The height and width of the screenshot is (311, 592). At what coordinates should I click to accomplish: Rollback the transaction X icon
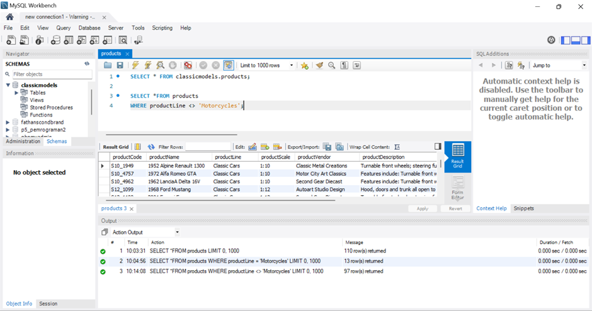coord(215,65)
